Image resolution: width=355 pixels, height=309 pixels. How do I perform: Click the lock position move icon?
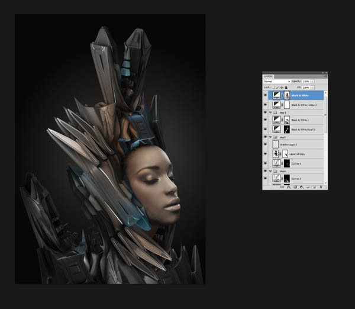(282, 88)
